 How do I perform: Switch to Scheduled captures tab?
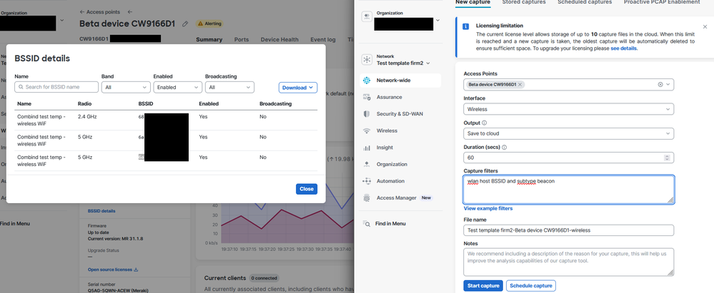tap(585, 3)
